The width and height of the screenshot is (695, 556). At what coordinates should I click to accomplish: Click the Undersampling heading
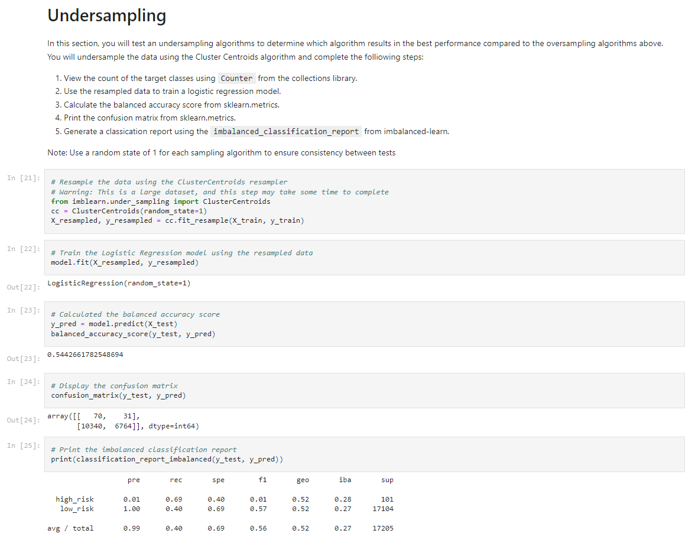pyautogui.click(x=106, y=16)
